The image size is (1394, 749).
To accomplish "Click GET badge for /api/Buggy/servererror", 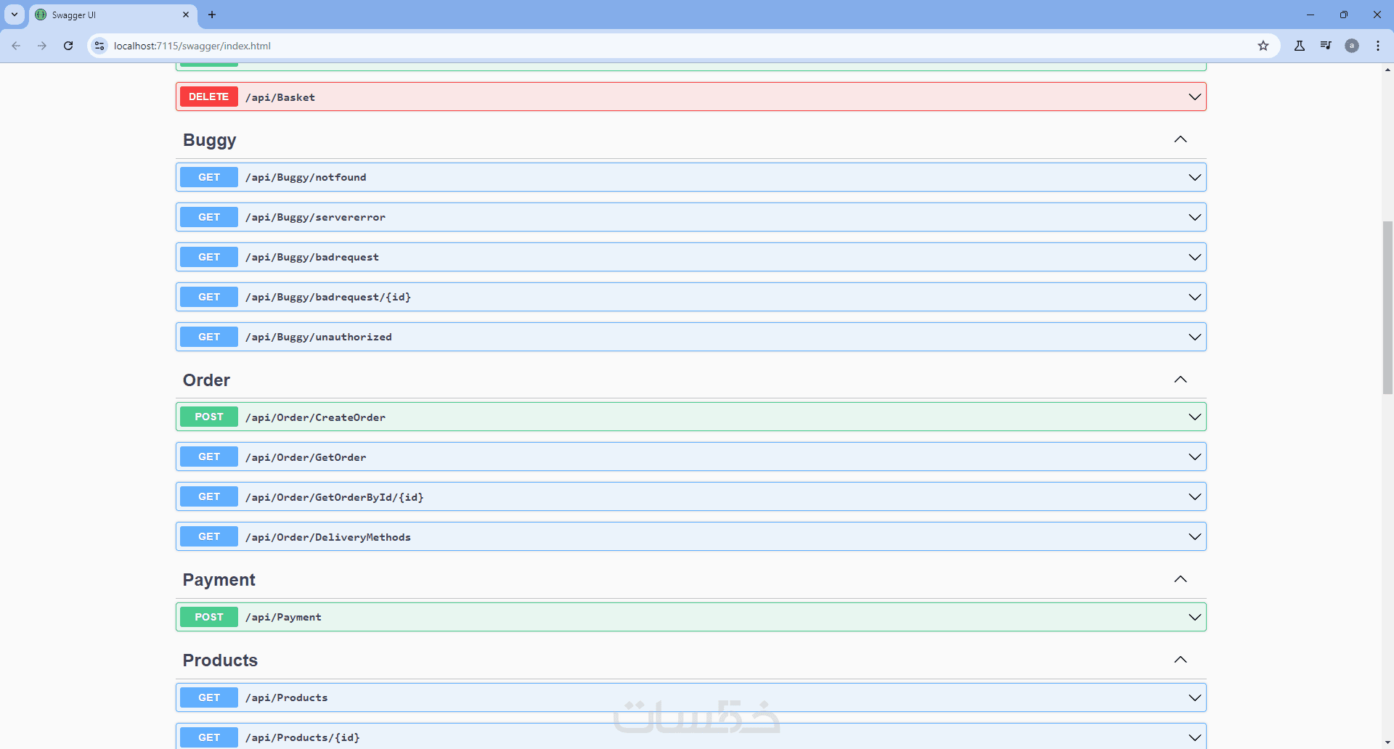I will [x=209, y=217].
